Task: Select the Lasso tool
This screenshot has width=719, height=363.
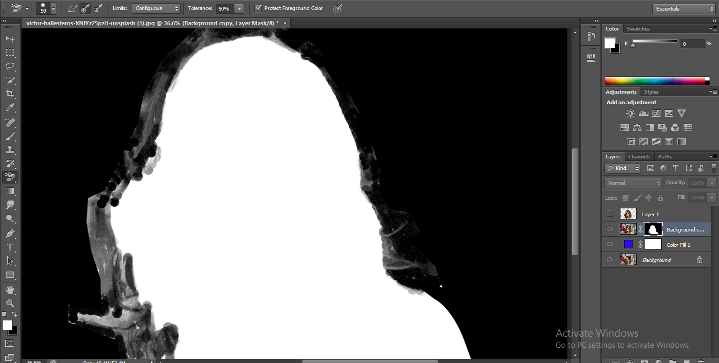Action: 10,66
